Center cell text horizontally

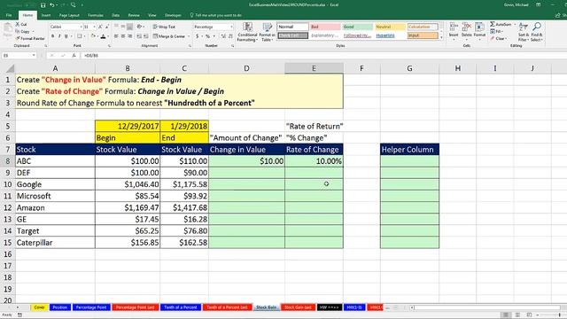(x=123, y=36)
